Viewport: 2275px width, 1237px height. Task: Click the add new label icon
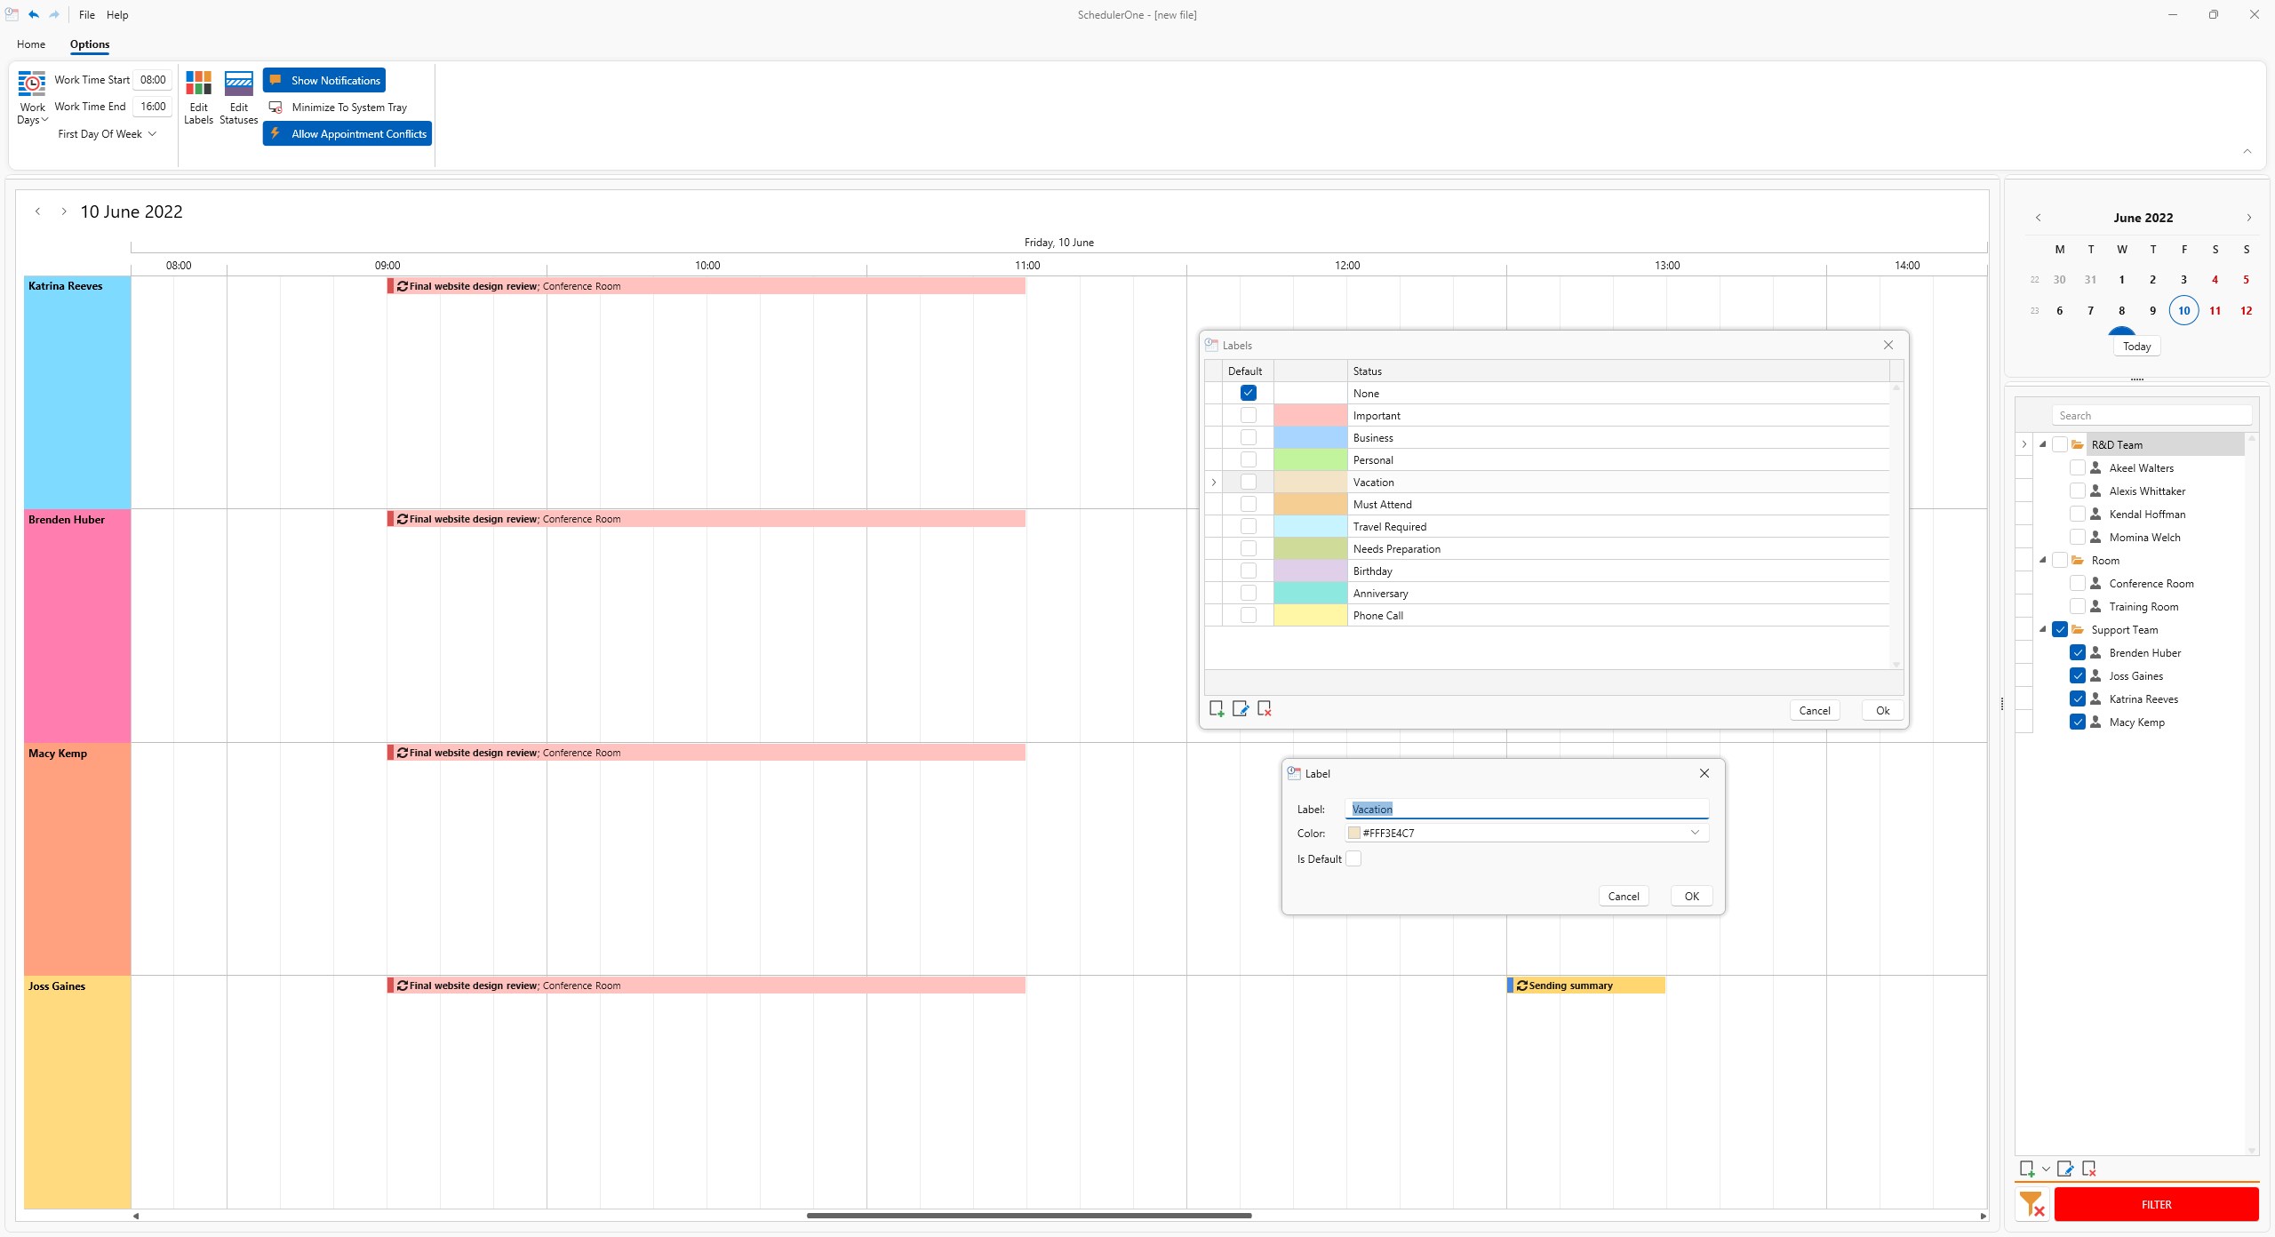(1217, 708)
